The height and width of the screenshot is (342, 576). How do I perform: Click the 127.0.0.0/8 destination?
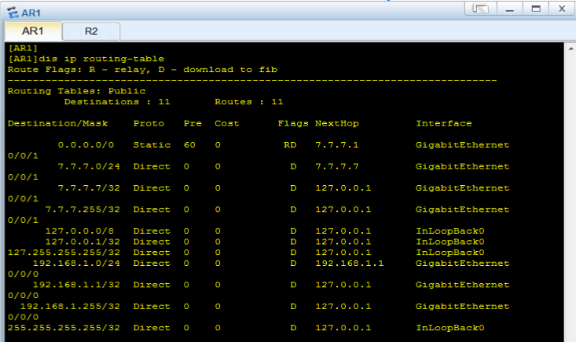point(79,231)
